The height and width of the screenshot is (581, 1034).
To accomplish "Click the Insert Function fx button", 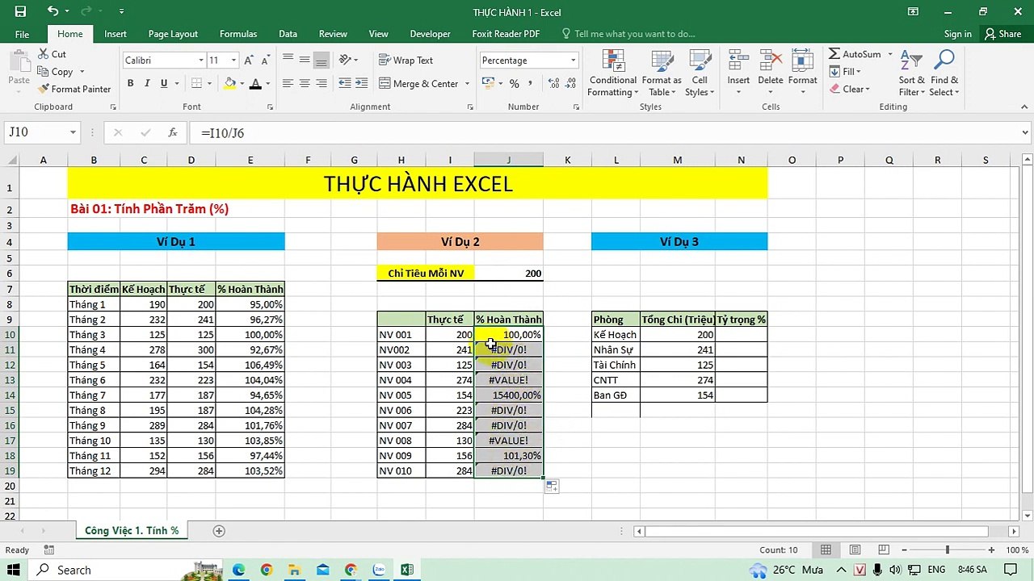I will (x=172, y=132).
